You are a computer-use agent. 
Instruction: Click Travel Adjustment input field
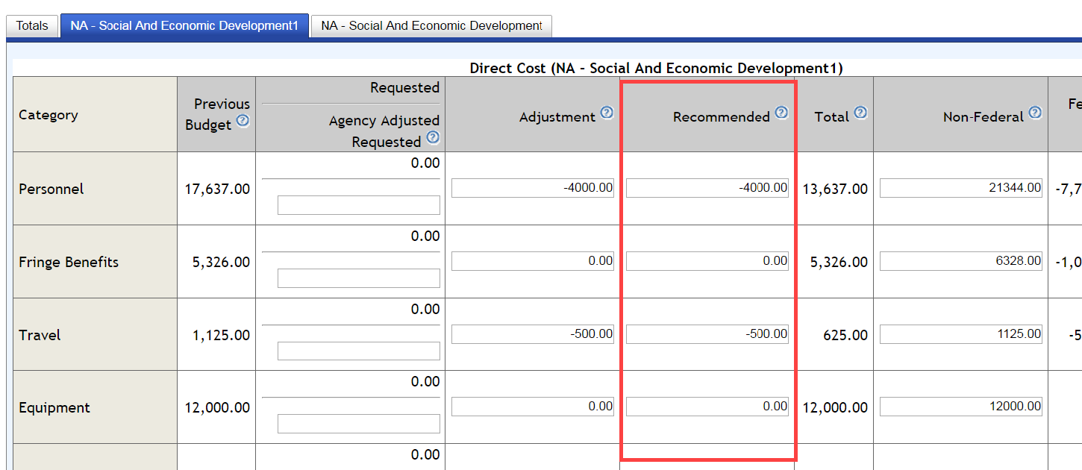(533, 334)
